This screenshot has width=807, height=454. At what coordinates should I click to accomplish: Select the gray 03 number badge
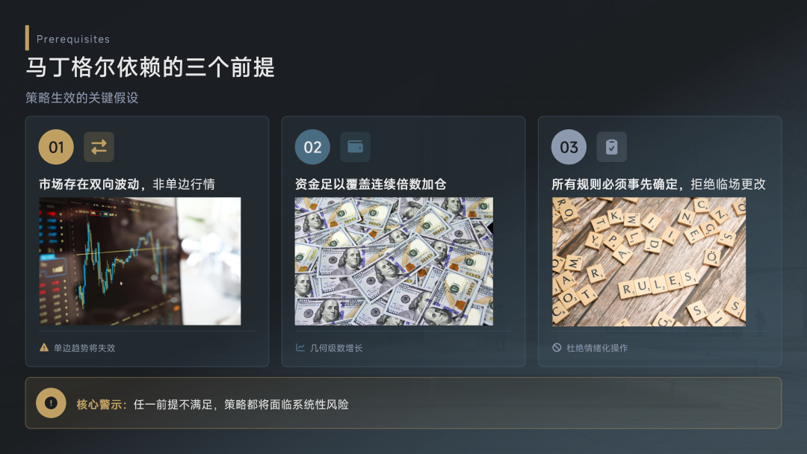click(x=569, y=147)
